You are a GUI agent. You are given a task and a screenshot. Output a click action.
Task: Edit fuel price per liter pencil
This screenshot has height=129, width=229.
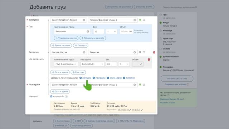(x=142, y=110)
